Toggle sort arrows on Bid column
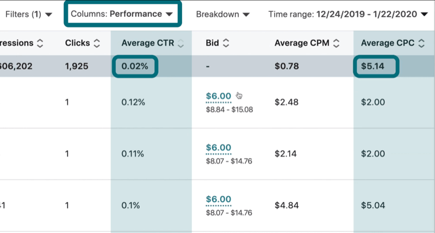Viewport: 435px width, 233px height. tap(226, 43)
